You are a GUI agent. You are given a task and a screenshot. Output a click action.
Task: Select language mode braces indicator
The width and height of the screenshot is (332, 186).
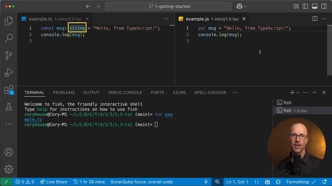[x=257, y=182]
